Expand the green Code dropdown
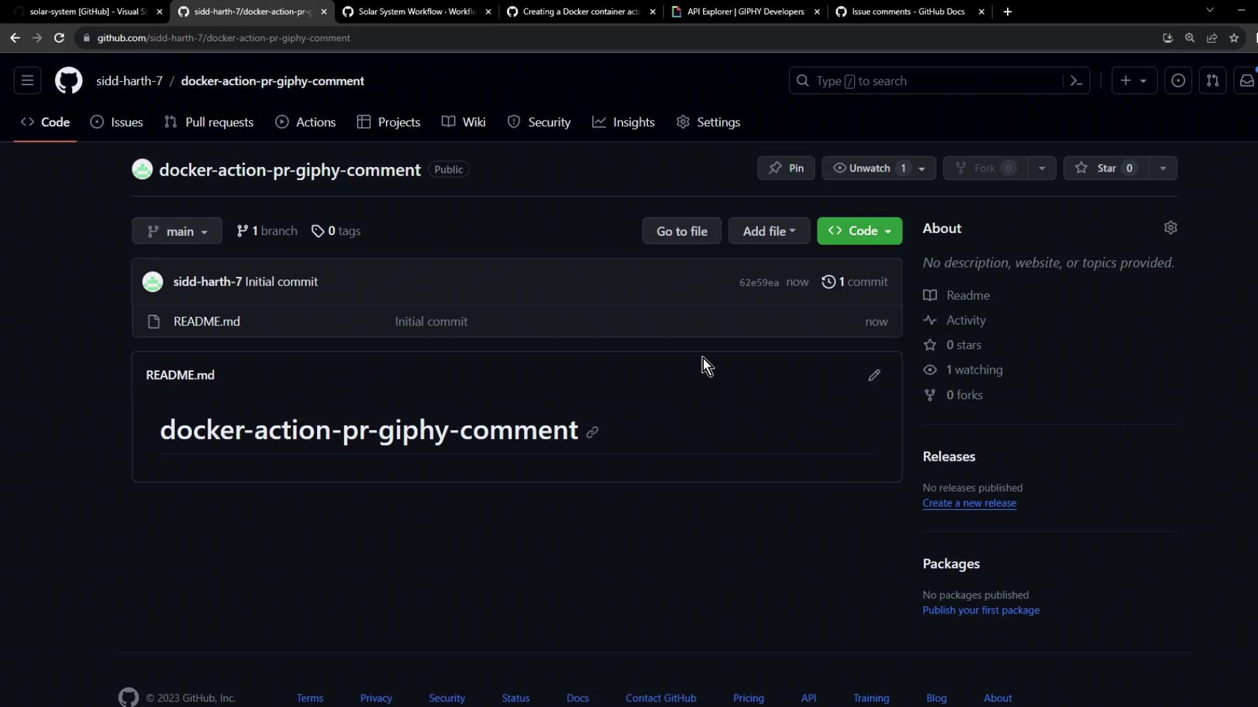Viewport: 1258px width, 707px height. pos(859,231)
